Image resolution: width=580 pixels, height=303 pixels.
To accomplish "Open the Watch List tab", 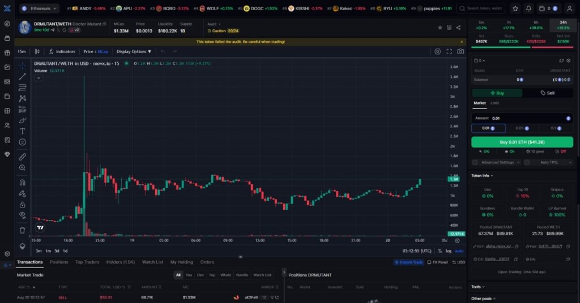I will [x=152, y=262].
